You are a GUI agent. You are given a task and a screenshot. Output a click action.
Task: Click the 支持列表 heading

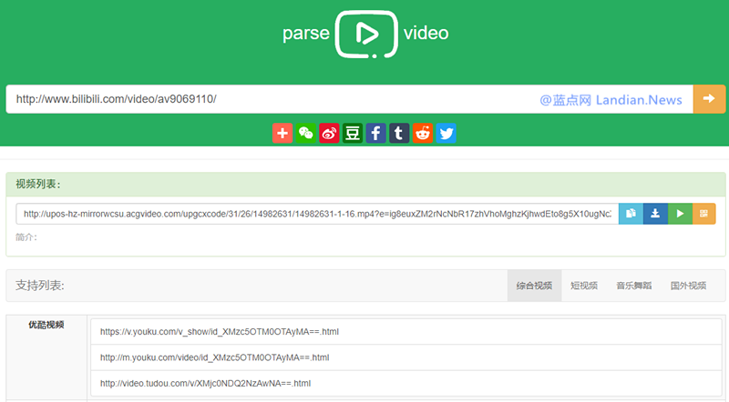point(40,285)
